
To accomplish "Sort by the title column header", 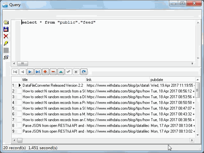I will coord(53,80).
